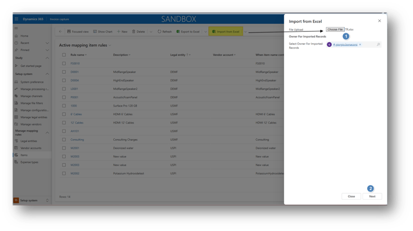Open Manage file filters
The width and height of the screenshot is (413, 231).
pos(32,103)
